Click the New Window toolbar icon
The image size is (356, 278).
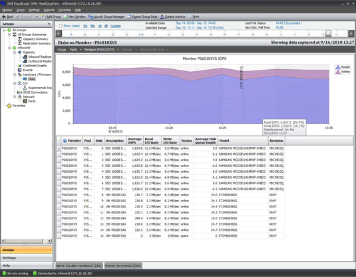[65, 17]
